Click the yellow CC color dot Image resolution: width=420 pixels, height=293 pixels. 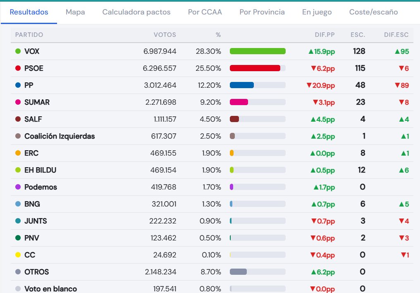pos(18,255)
